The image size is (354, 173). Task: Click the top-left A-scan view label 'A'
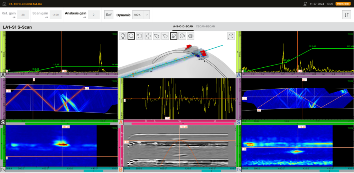point(3,75)
